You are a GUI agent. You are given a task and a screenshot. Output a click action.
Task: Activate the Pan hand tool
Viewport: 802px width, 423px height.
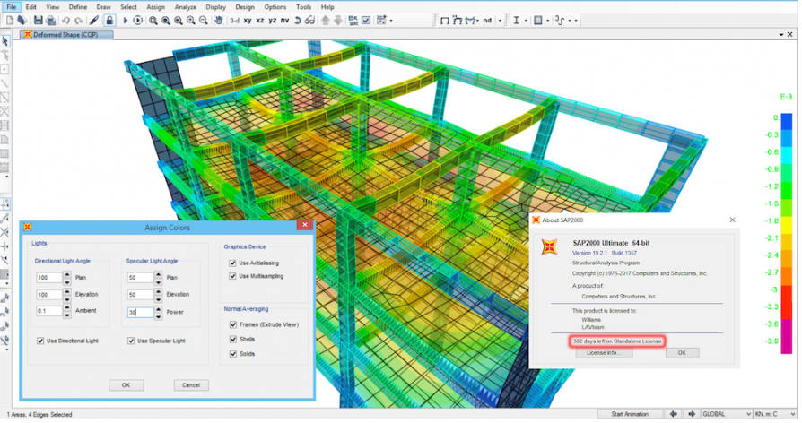pyautogui.click(x=218, y=21)
